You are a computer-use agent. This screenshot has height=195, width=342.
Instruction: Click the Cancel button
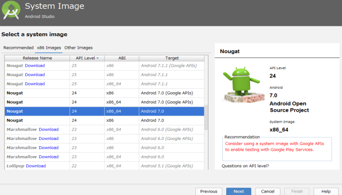(x=268, y=192)
